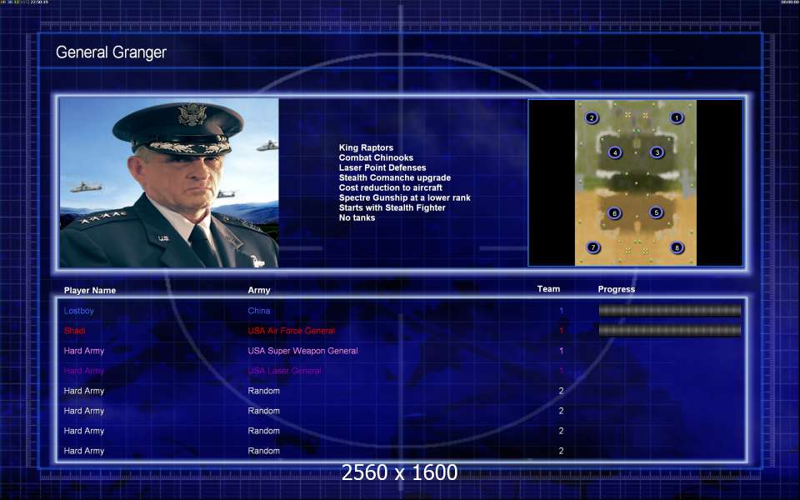The height and width of the screenshot is (500, 800).
Task: Click the Lostboy loading progress bar
Action: pos(669,310)
